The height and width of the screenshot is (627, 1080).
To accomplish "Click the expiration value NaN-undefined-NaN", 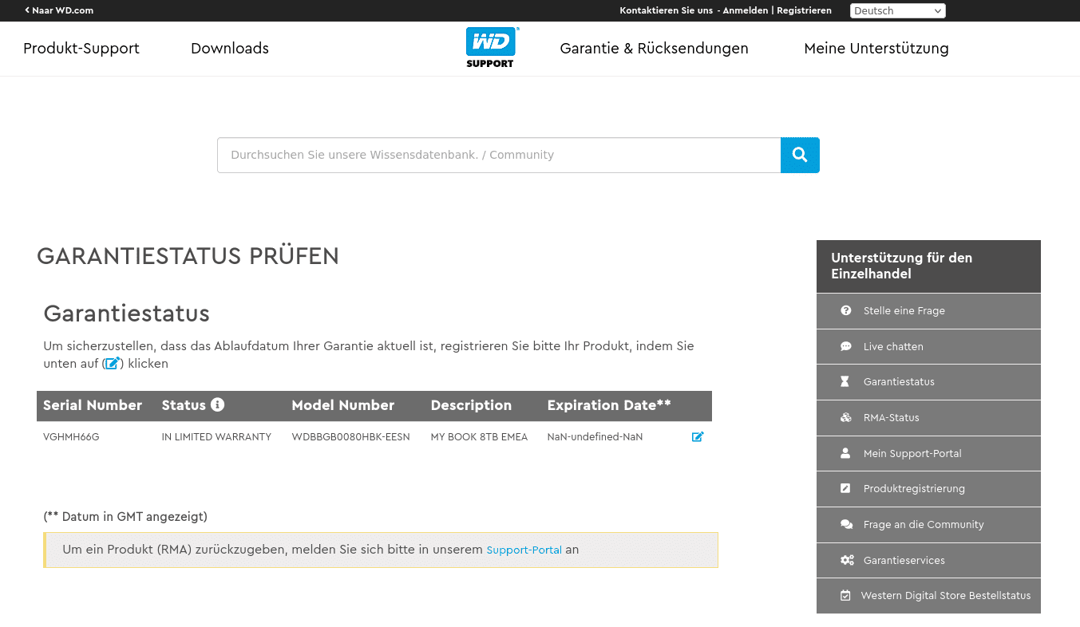I will tap(595, 436).
